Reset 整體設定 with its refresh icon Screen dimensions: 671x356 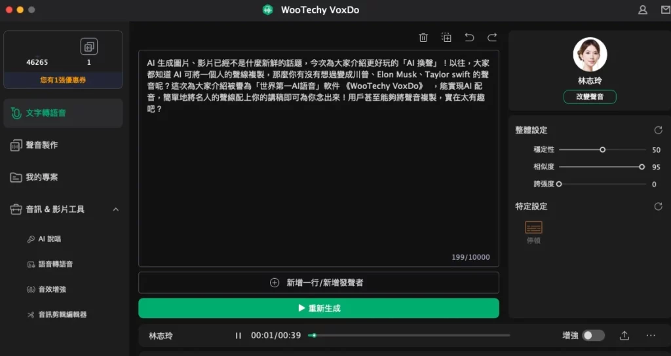coord(658,130)
